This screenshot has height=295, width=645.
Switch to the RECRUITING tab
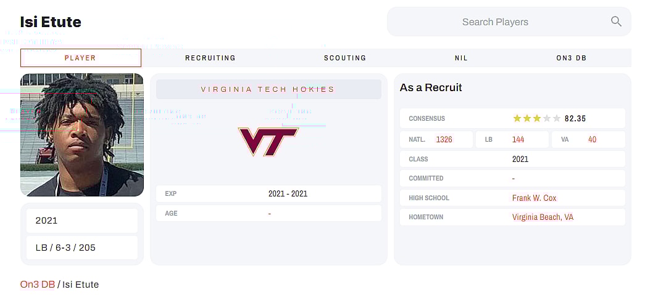click(210, 58)
